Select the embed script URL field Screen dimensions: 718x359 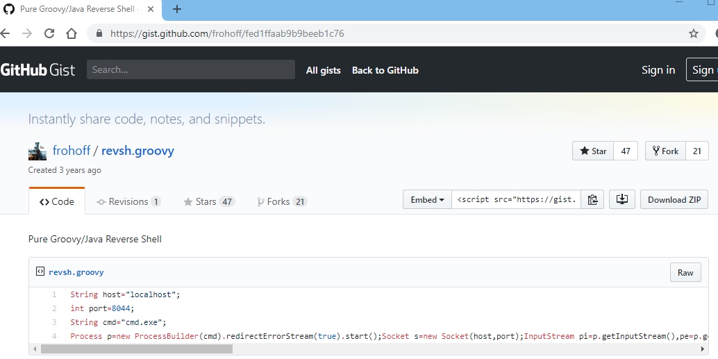(x=516, y=200)
